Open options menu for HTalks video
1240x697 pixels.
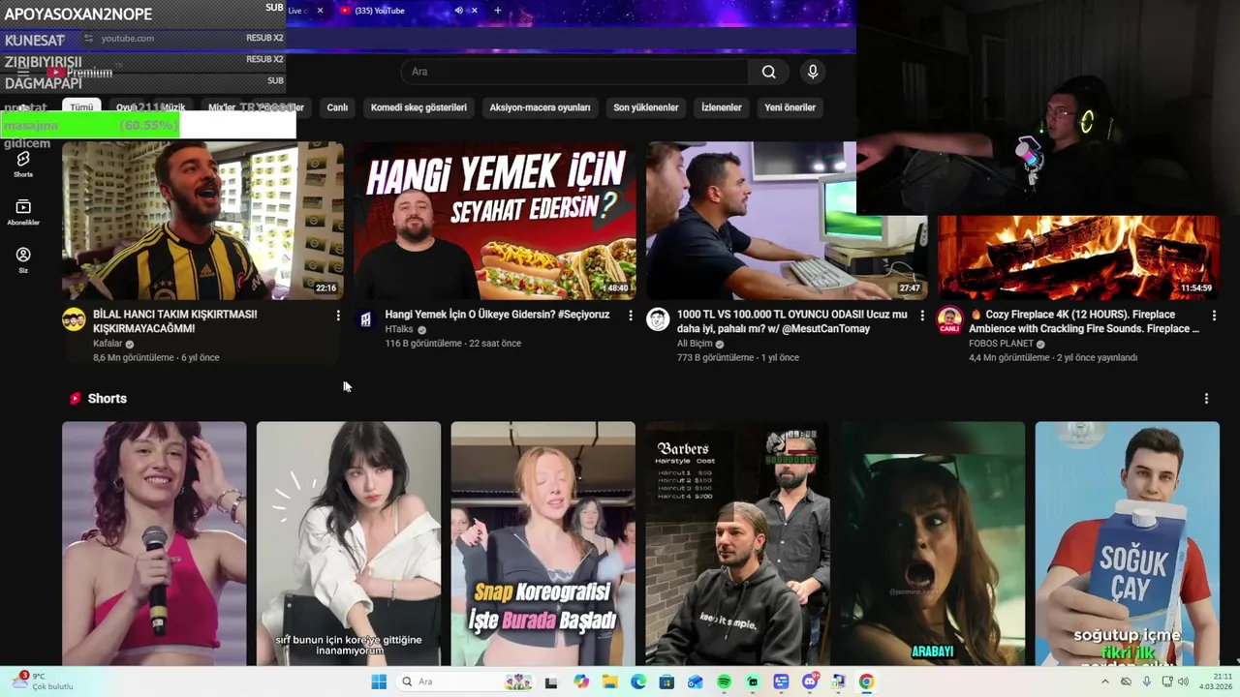[x=631, y=316]
